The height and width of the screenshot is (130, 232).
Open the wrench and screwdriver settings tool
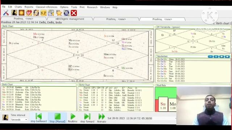coord(6,13)
